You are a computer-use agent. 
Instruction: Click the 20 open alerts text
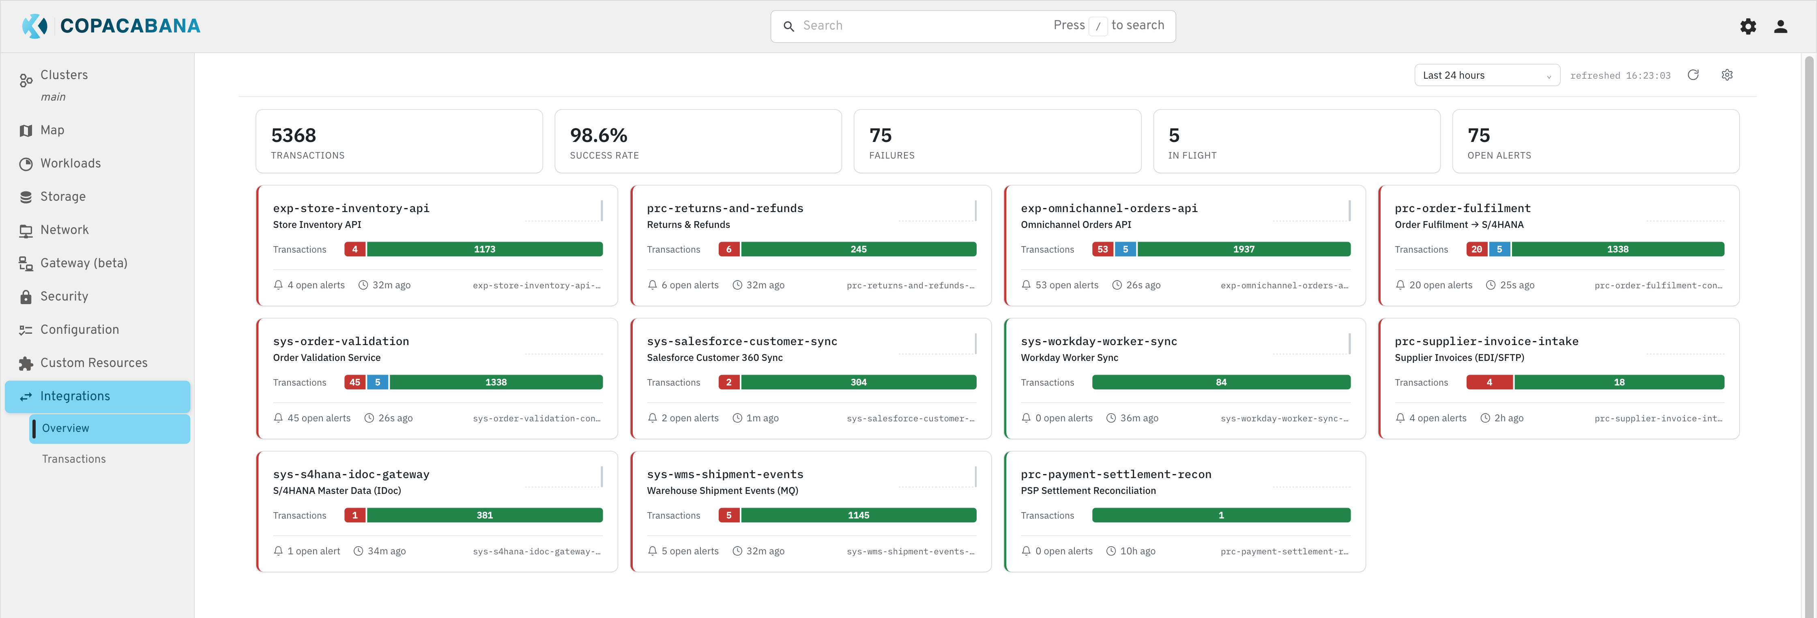[1440, 285]
